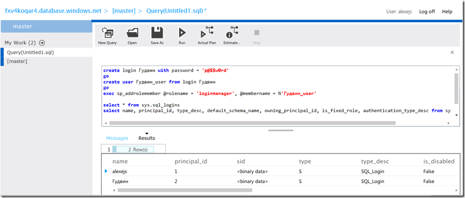Select [master] item in My Work

pyautogui.click(x=47, y=61)
